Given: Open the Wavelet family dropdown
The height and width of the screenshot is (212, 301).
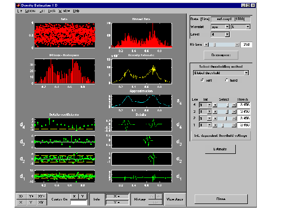Looking at the screenshot, I should (x=219, y=26).
